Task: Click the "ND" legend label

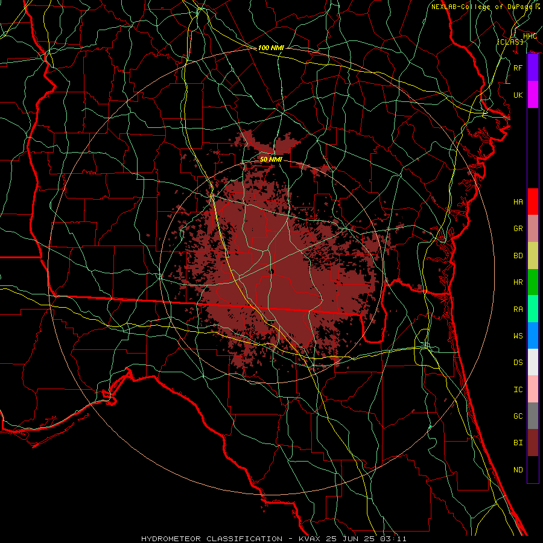Action: point(518,470)
